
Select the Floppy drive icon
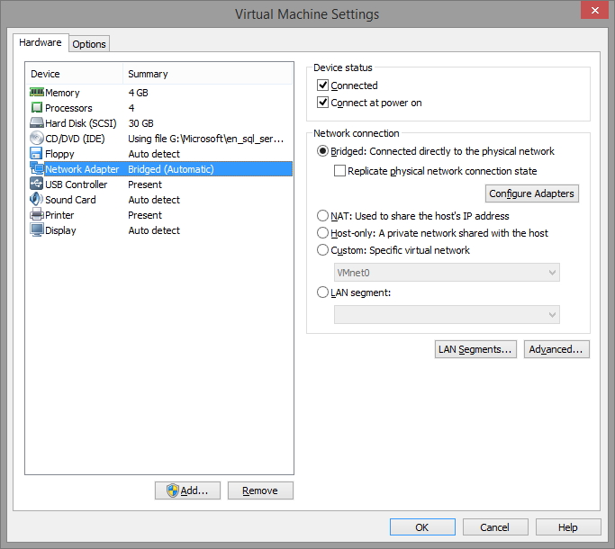pos(37,154)
